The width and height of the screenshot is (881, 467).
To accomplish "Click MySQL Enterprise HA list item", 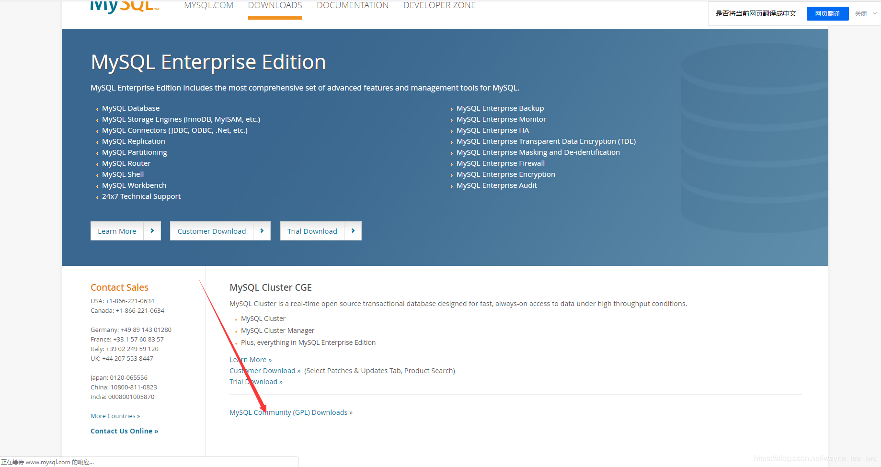I will click(492, 130).
